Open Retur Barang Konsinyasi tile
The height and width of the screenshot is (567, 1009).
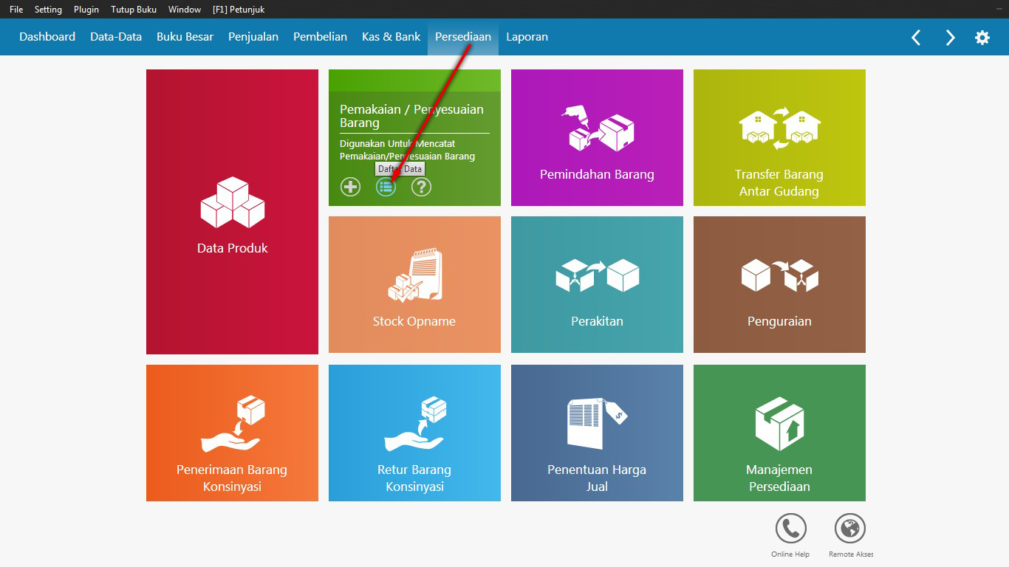pos(414,433)
